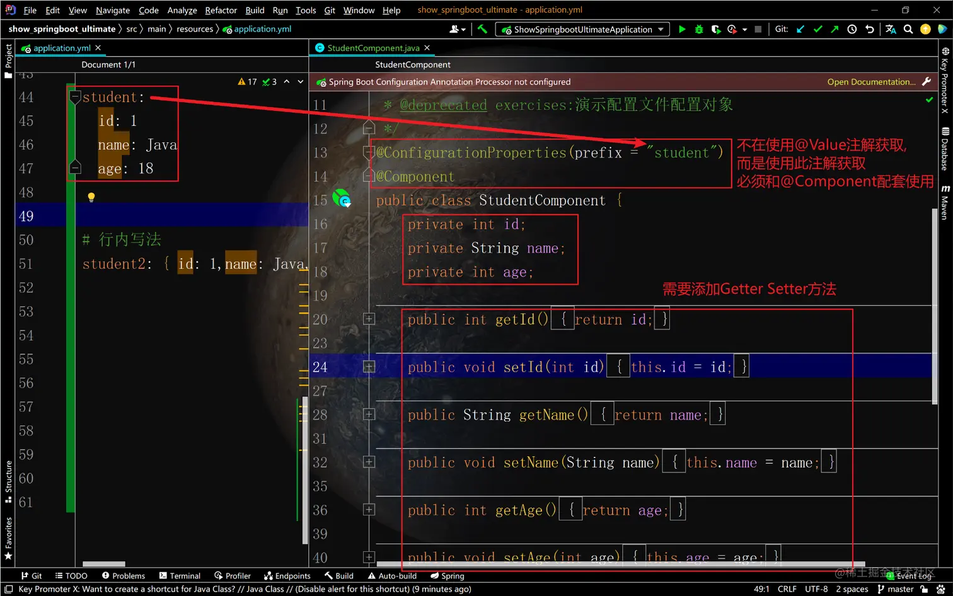Toggle the Structure tool window

(x=8, y=482)
